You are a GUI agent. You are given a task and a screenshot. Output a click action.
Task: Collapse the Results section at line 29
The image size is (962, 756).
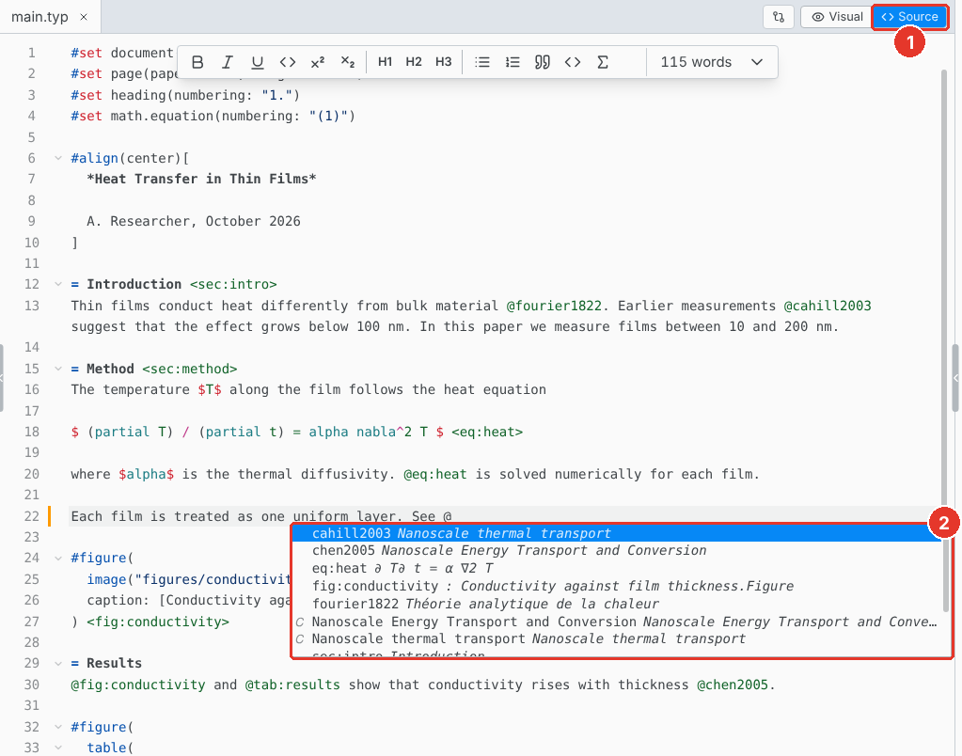pos(58,663)
